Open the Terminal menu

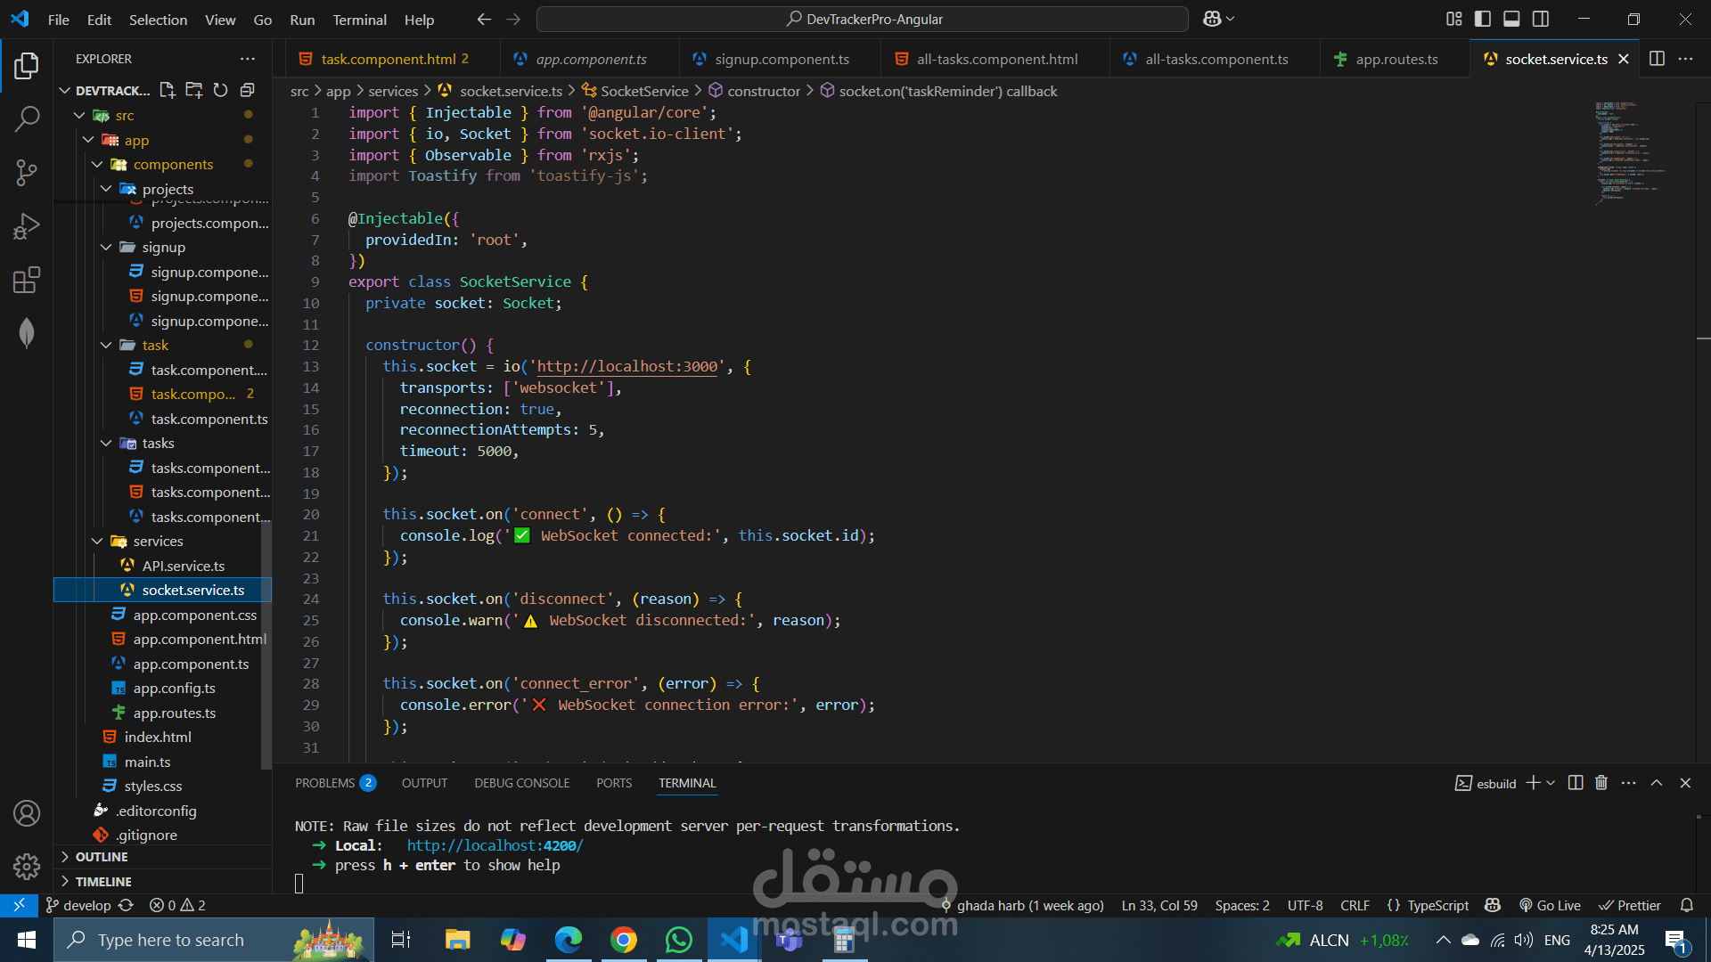click(x=359, y=20)
